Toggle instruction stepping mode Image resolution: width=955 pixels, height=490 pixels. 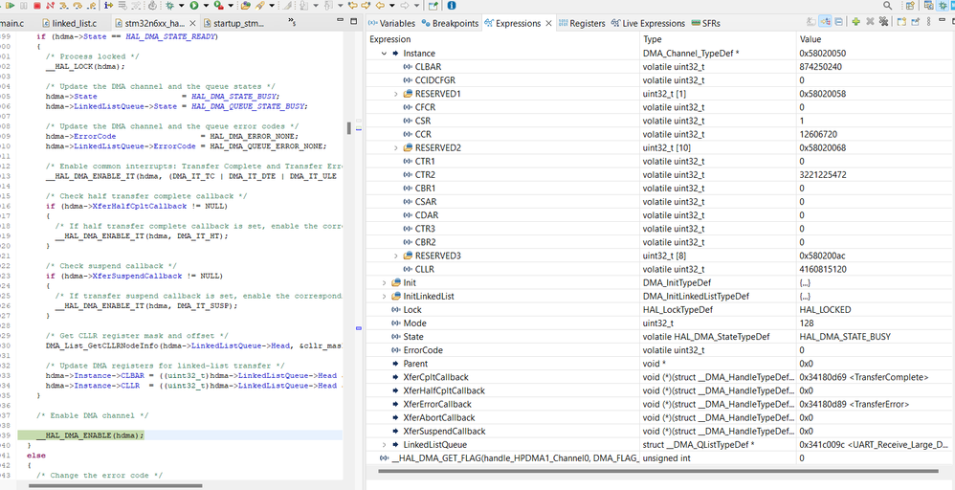(x=108, y=6)
